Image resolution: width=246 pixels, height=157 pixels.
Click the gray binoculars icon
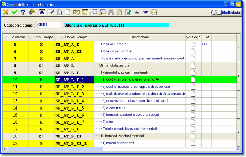pos(111,12)
